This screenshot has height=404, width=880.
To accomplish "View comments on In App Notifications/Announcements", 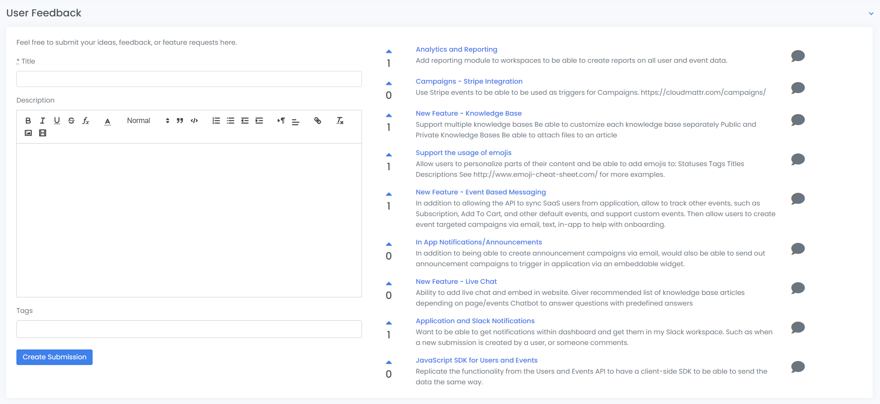I will [x=798, y=249].
